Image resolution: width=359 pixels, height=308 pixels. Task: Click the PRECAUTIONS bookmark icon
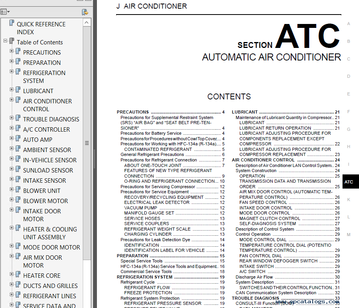18,51
